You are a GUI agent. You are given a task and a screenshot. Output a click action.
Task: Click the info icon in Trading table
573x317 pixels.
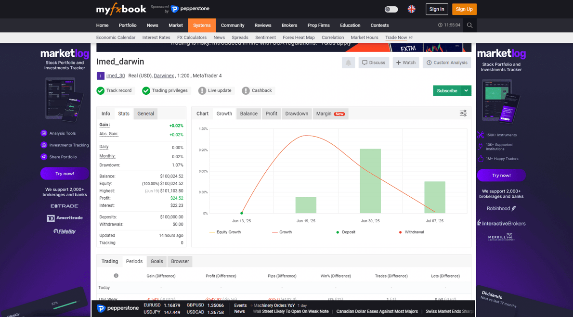point(116,276)
